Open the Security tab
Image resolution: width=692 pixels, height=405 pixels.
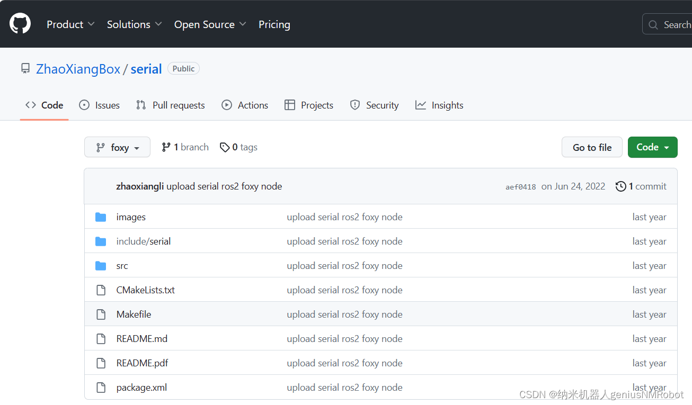[x=374, y=105]
